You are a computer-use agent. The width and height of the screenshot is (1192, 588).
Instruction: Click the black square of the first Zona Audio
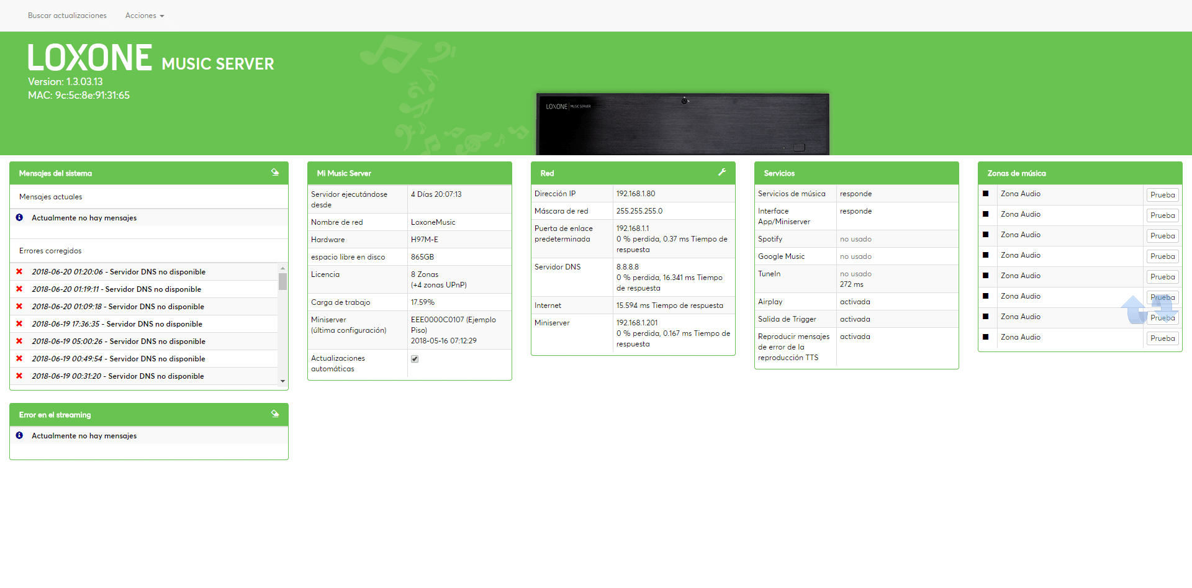985,194
